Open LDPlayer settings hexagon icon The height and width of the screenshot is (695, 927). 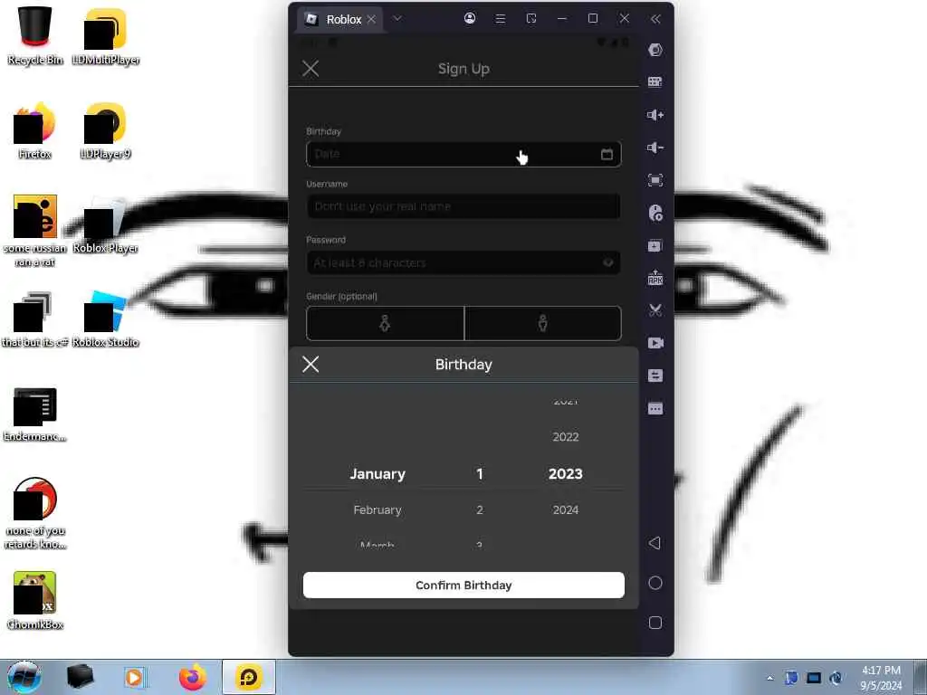pos(655,50)
